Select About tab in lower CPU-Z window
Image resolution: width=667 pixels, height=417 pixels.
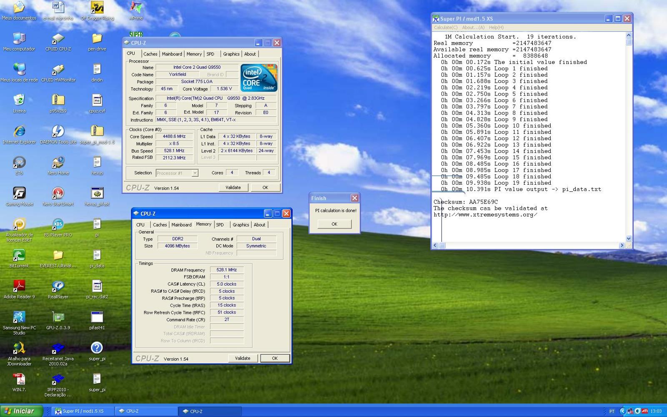tap(259, 225)
